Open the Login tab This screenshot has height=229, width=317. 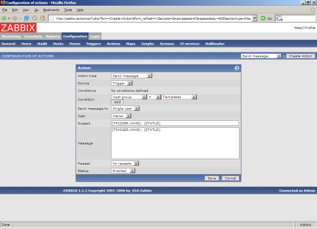pos(95,36)
